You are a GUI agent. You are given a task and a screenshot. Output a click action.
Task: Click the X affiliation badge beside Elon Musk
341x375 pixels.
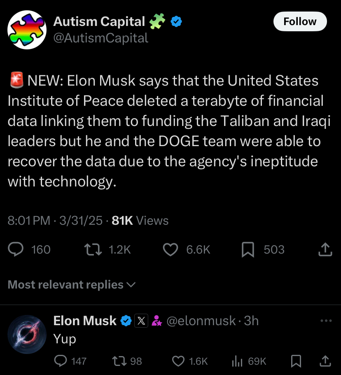click(x=141, y=321)
